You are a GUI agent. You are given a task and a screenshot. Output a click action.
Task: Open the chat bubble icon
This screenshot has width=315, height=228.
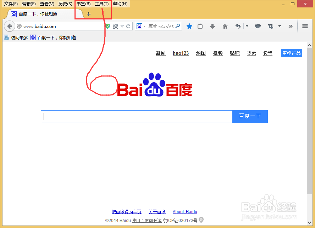point(258,26)
